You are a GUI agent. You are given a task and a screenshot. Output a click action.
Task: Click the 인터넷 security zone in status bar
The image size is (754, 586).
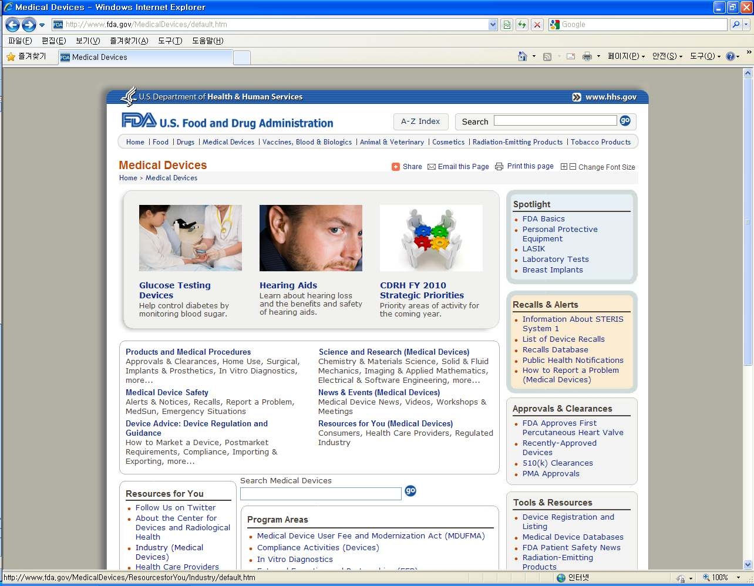573,578
